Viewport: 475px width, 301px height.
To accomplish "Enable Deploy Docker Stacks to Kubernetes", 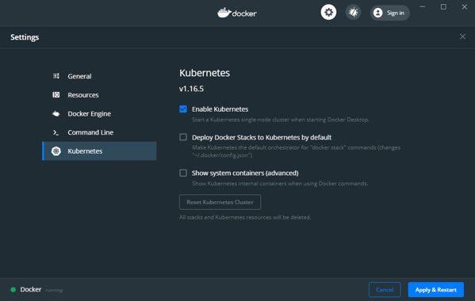I will coord(183,137).
